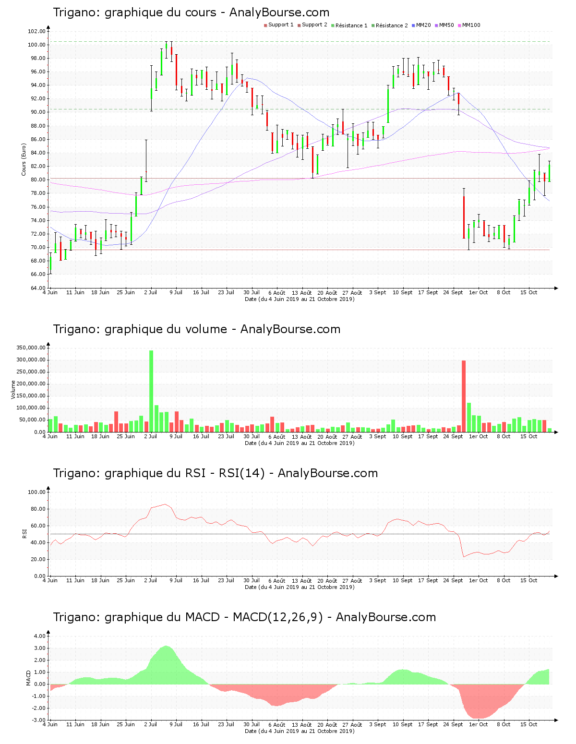Click the '24 Sept' date under the price chart
576x744 pixels.
click(453, 292)
